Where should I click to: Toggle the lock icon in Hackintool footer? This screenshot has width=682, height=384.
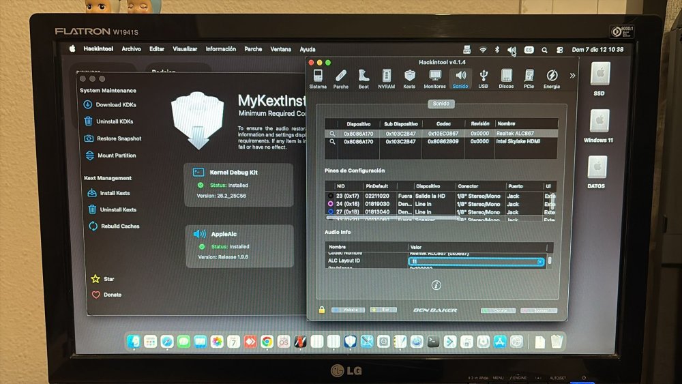pyautogui.click(x=322, y=310)
